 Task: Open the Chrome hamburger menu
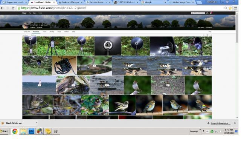pos(235,8)
